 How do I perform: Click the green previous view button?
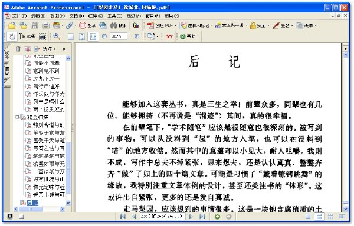[217, 217]
